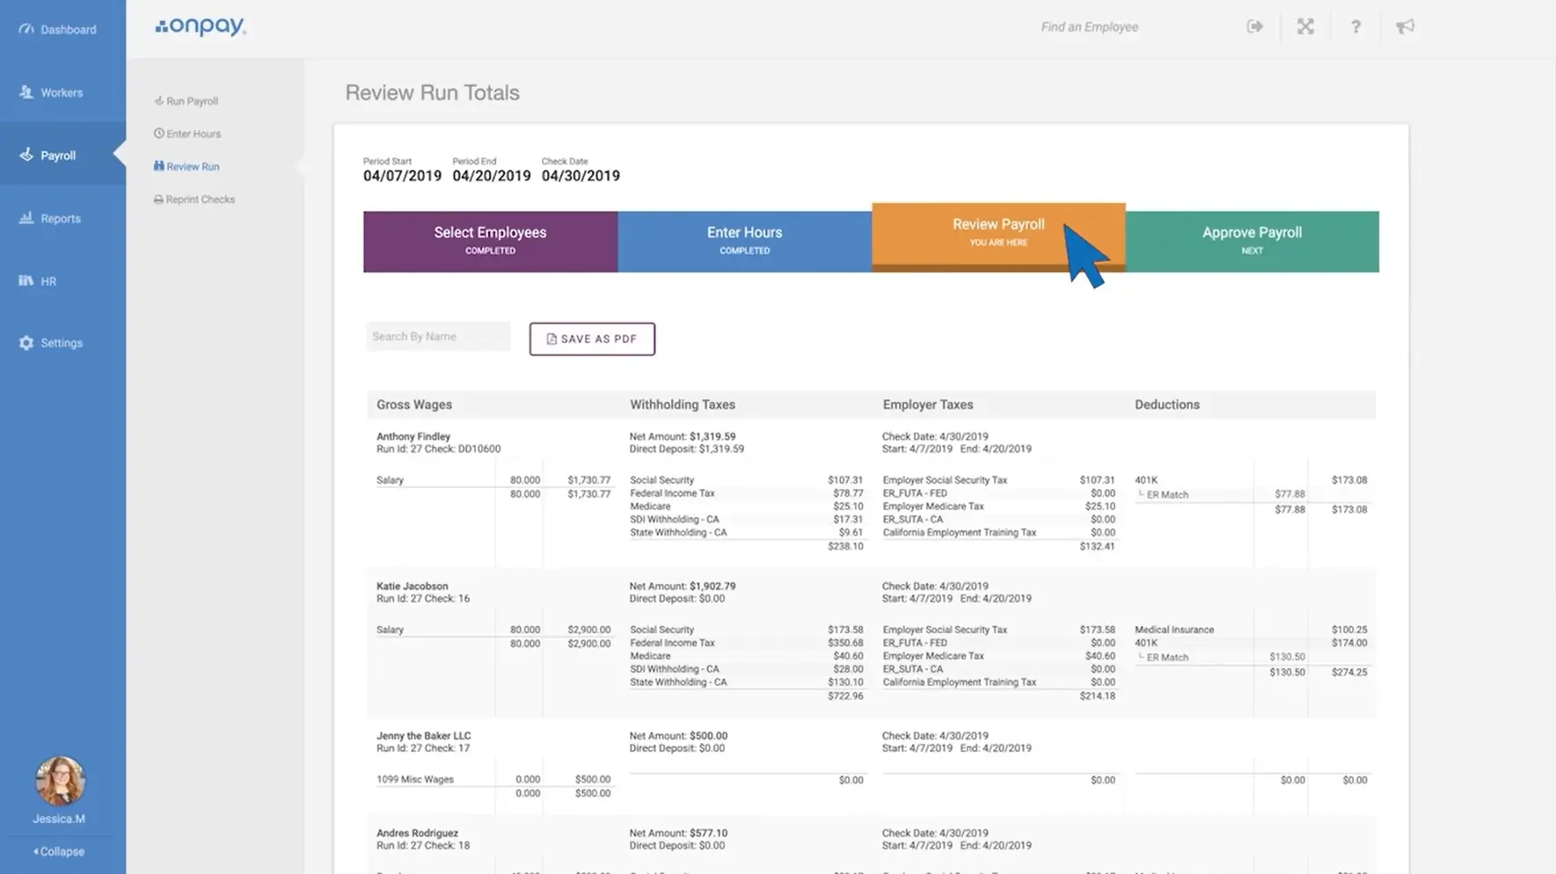
Task: Click the announcements megaphone icon
Action: pyautogui.click(x=1405, y=26)
